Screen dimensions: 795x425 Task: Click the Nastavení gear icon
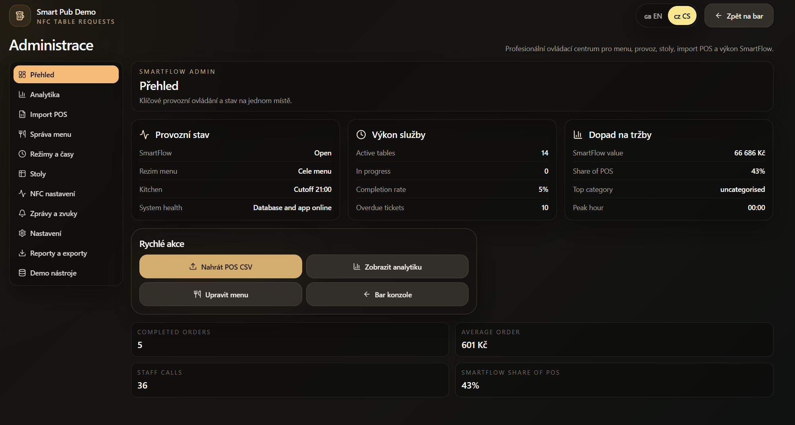click(22, 233)
